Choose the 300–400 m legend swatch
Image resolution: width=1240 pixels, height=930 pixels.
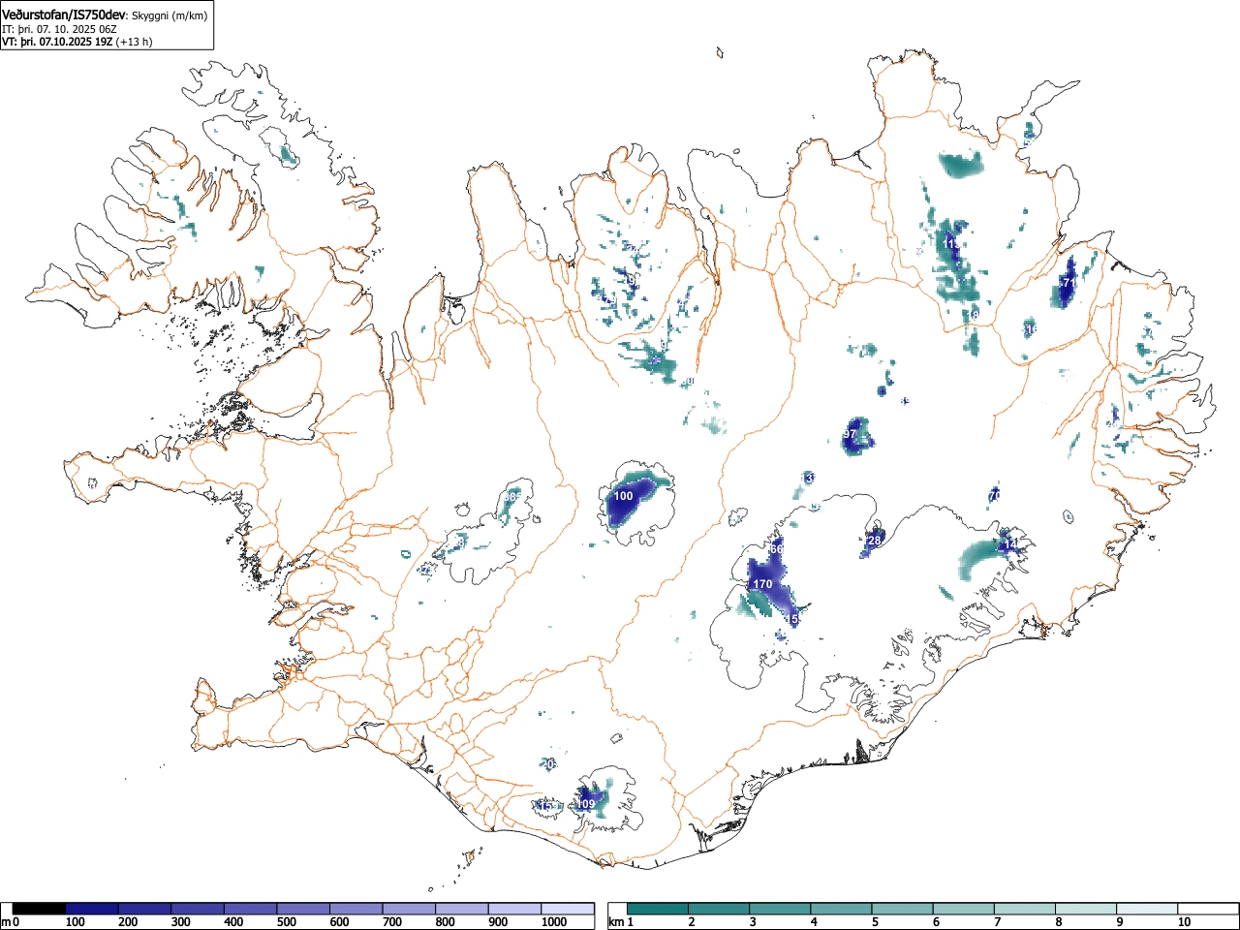pyautogui.click(x=198, y=909)
